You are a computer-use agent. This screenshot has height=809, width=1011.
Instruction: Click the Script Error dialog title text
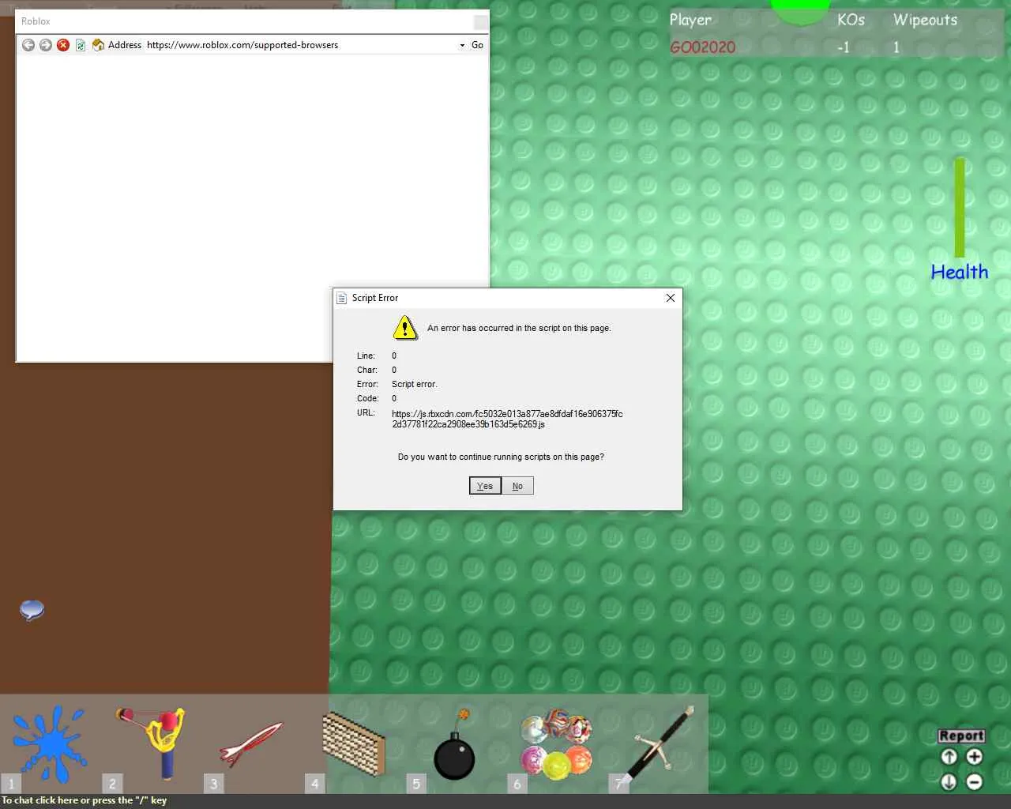pos(375,298)
